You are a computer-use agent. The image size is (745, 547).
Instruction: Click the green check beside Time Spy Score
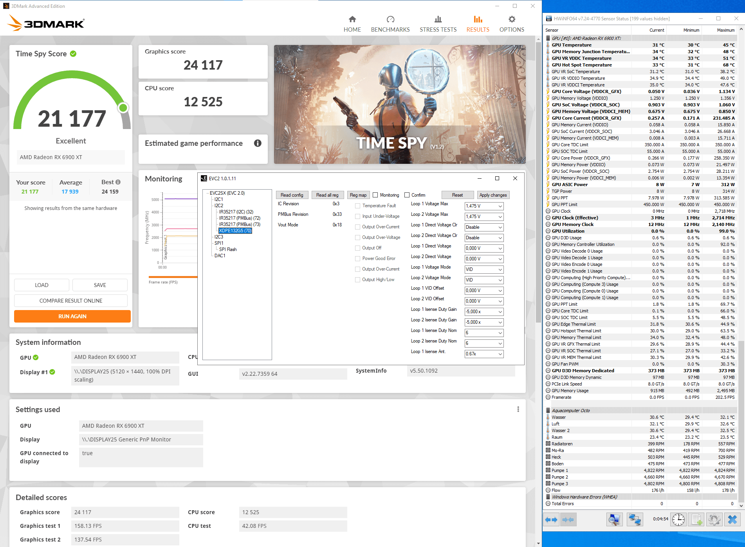click(x=73, y=54)
